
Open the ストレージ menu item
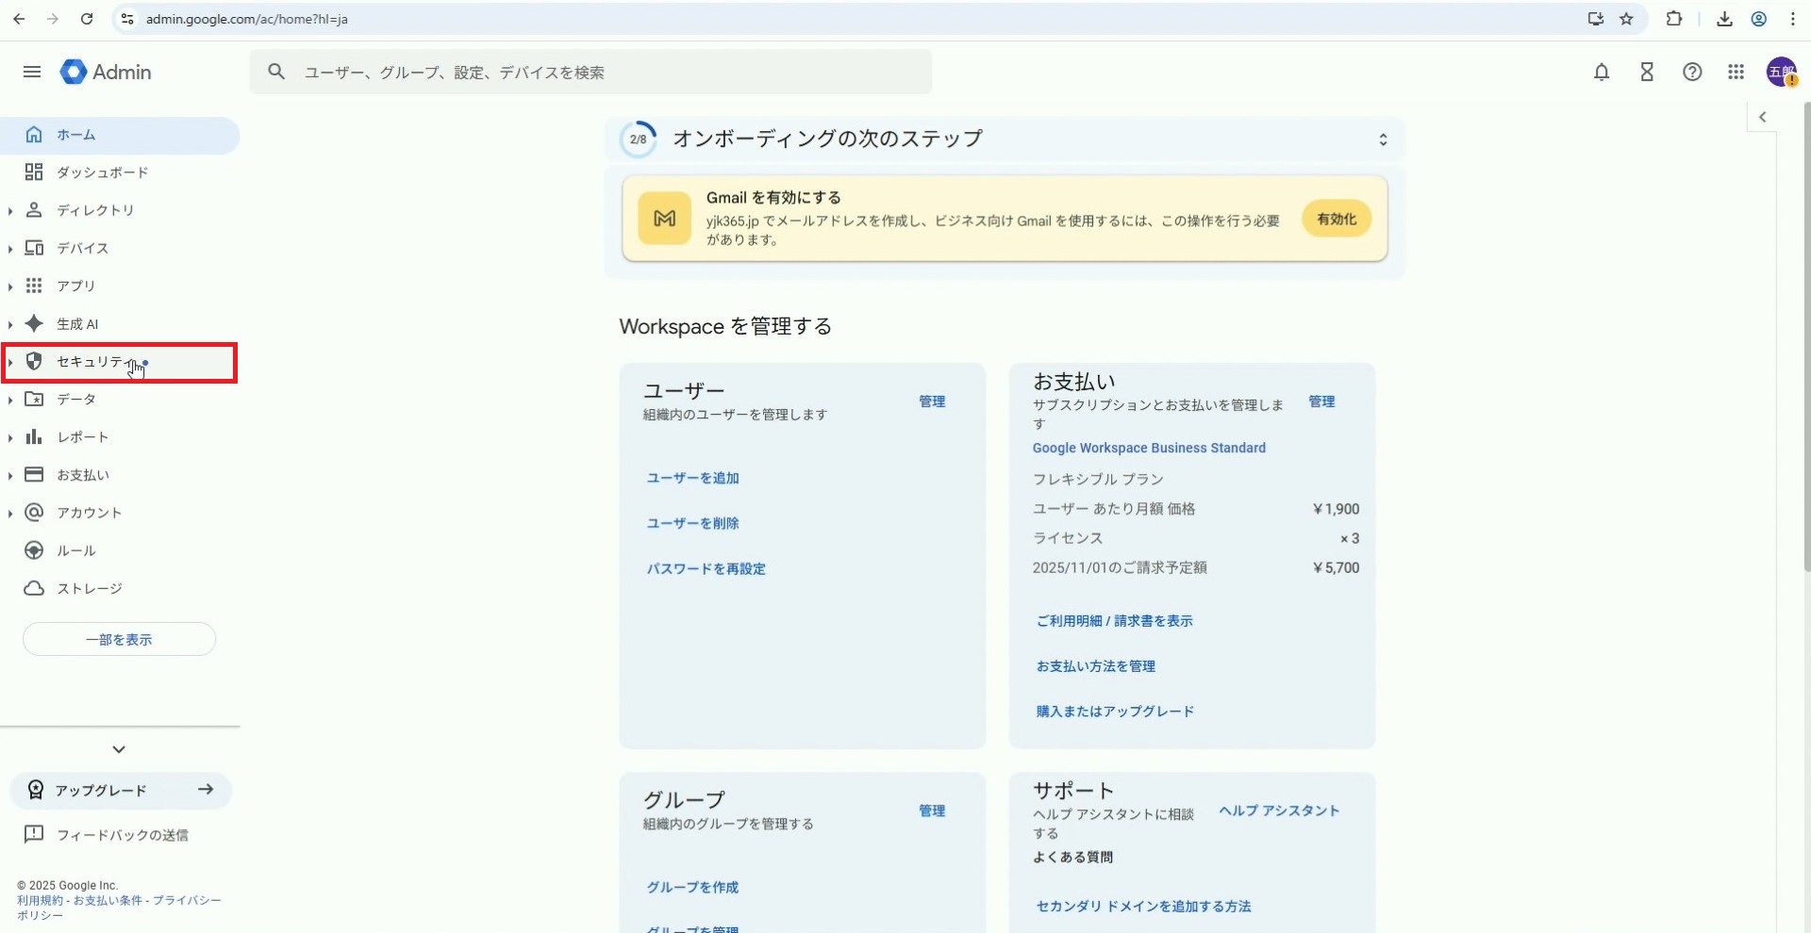point(89,588)
